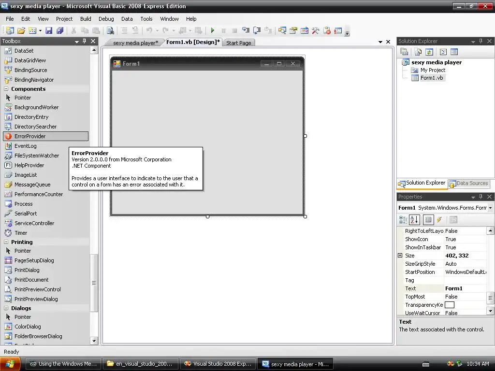Open the Toolbox window position dropdown arrow
The height and width of the screenshot is (371, 495).
(x=77, y=42)
